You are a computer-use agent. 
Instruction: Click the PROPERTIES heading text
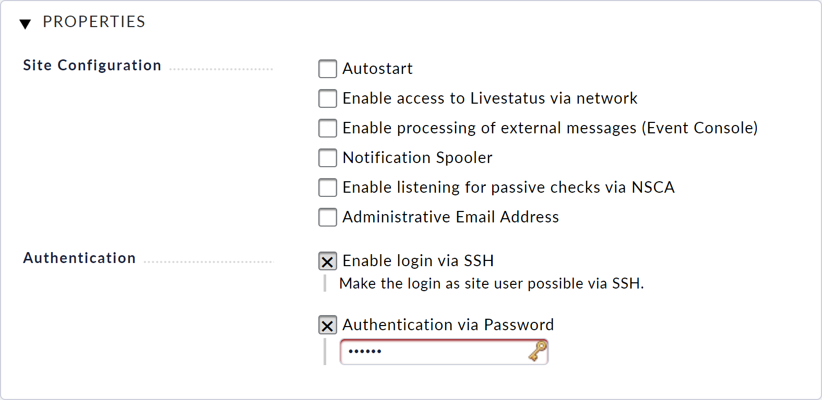[94, 22]
